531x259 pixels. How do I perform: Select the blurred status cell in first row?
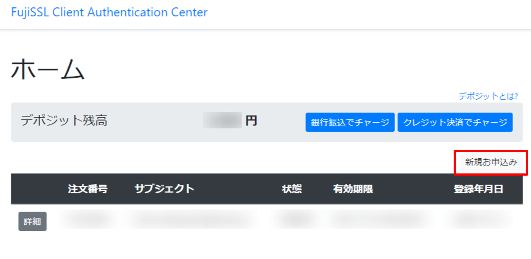292,220
